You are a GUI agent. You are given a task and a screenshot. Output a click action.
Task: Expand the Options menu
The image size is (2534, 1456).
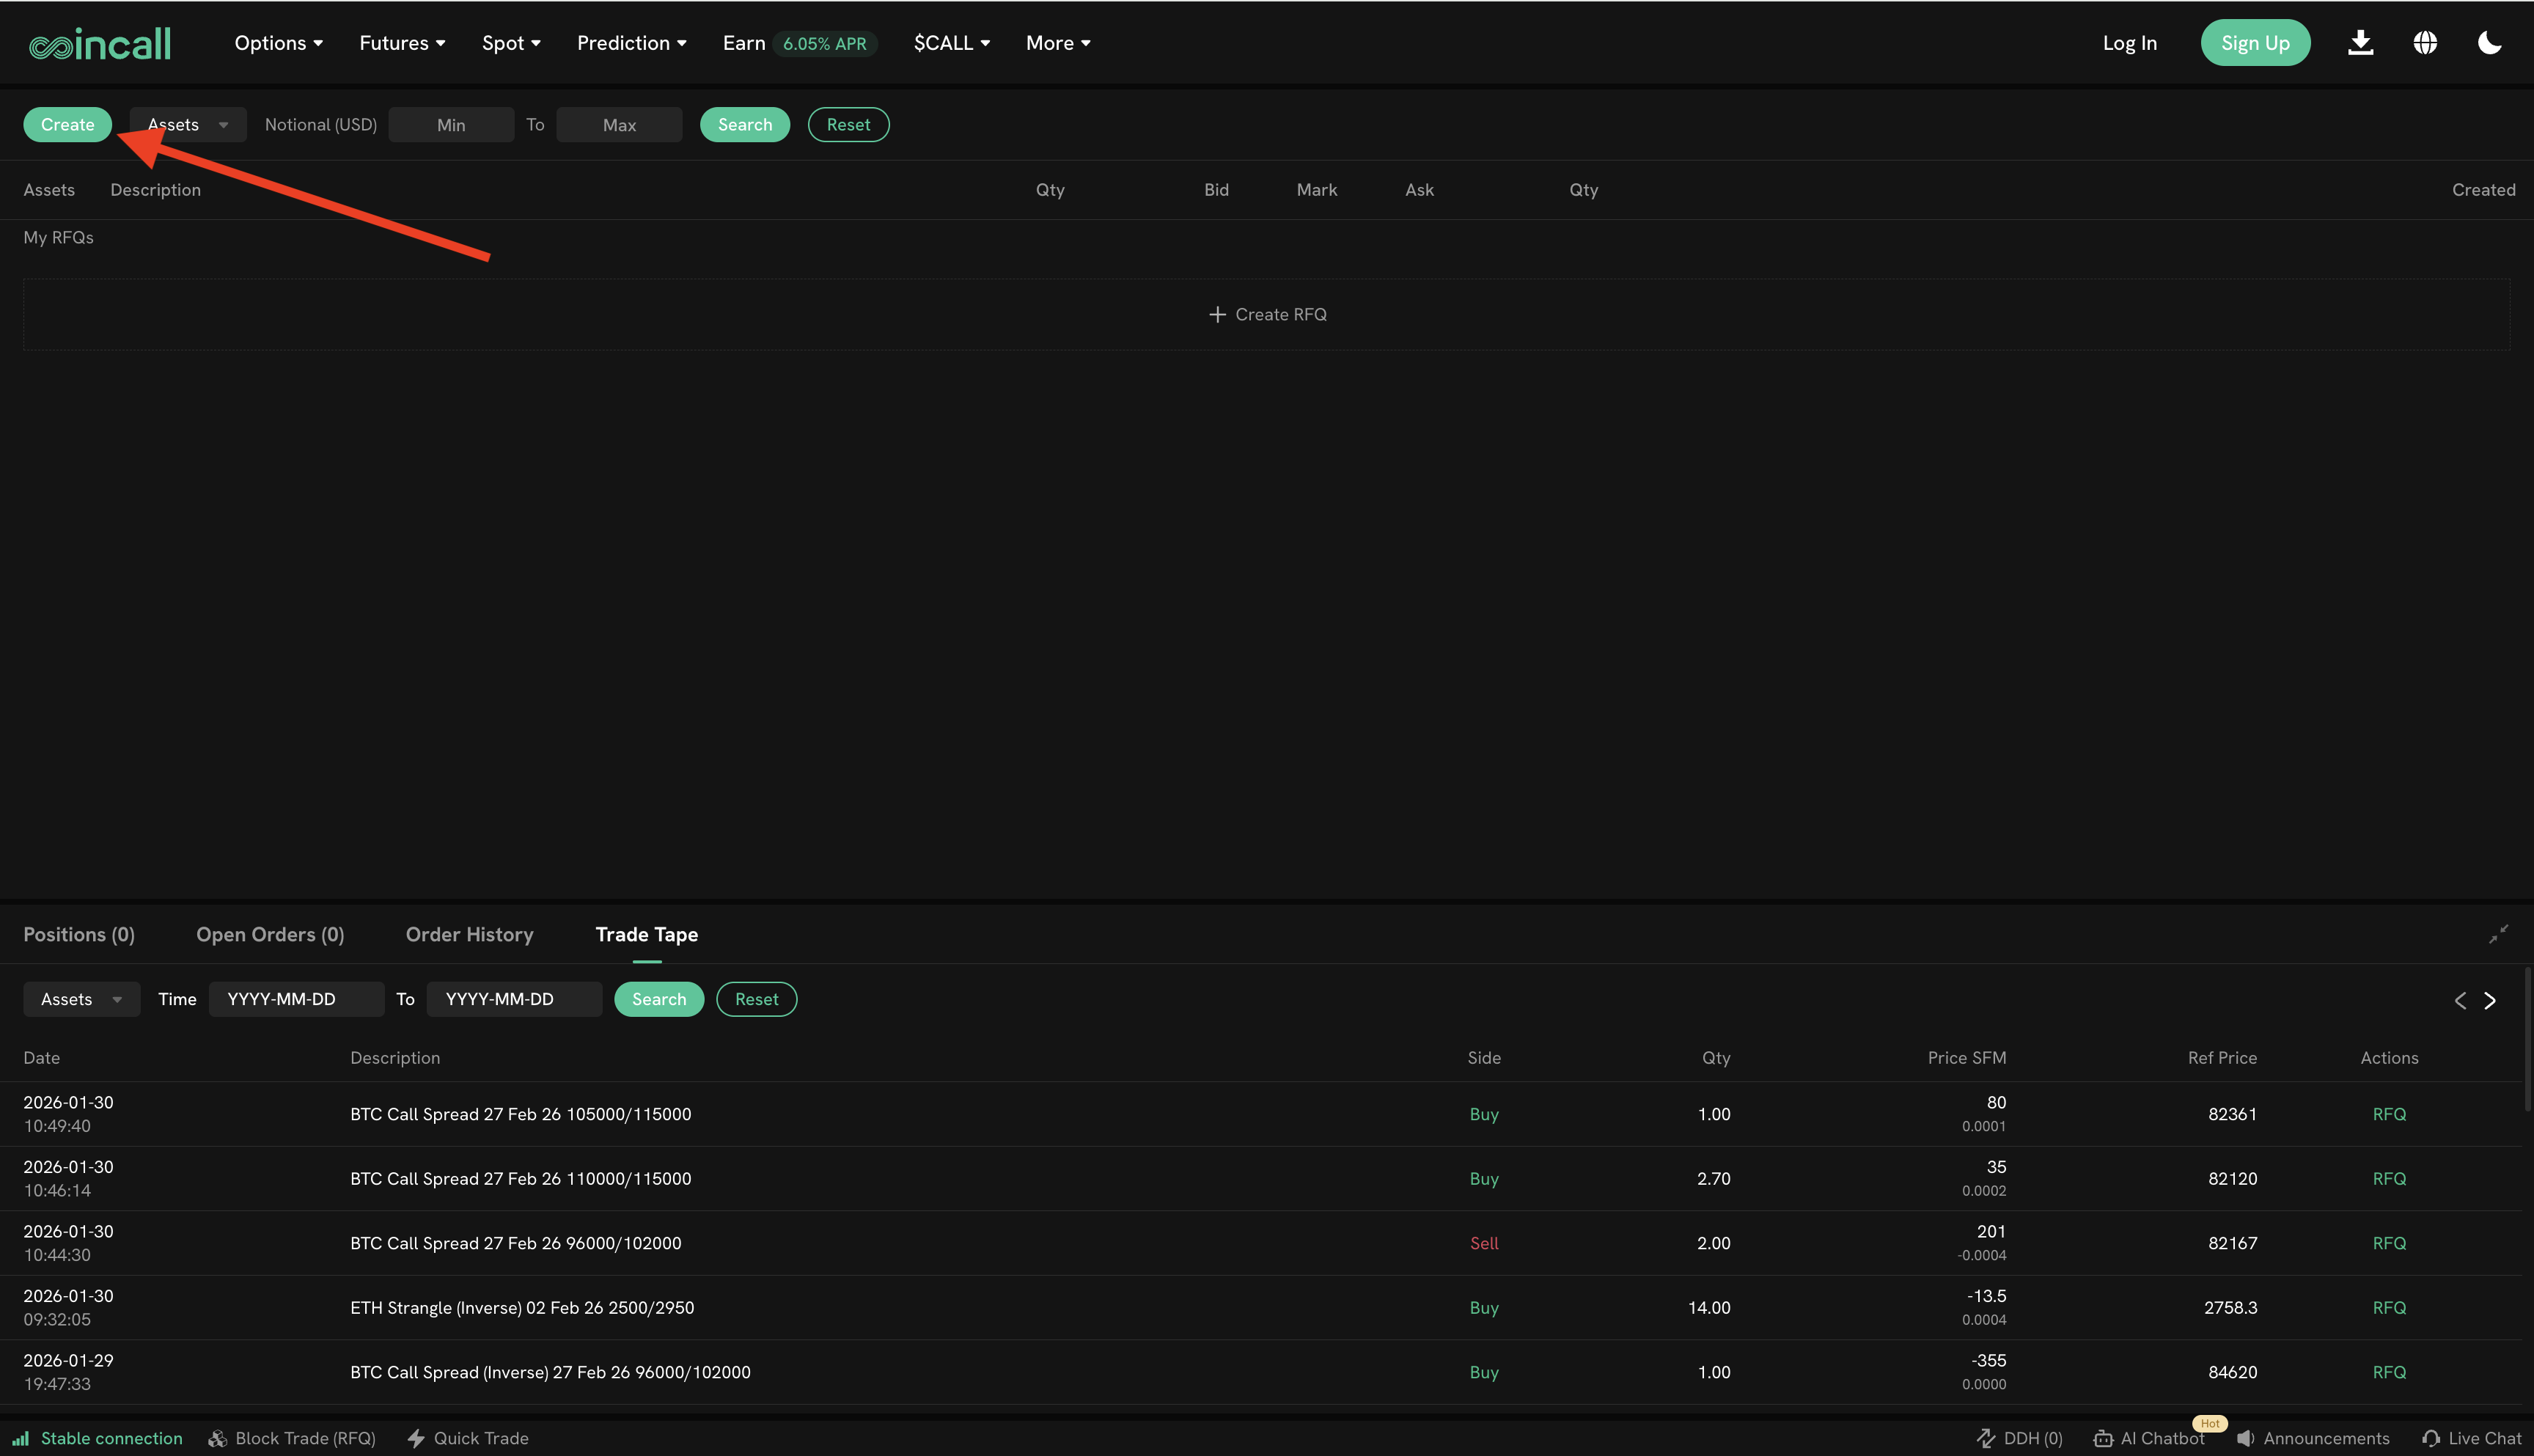click(x=278, y=43)
